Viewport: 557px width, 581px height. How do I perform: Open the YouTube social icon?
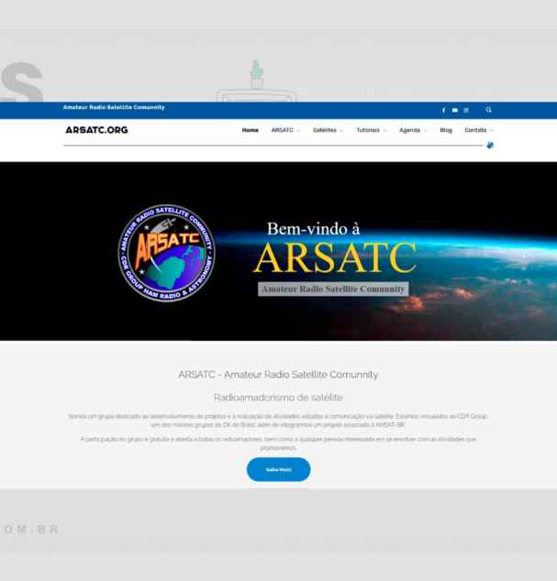pyautogui.click(x=454, y=110)
